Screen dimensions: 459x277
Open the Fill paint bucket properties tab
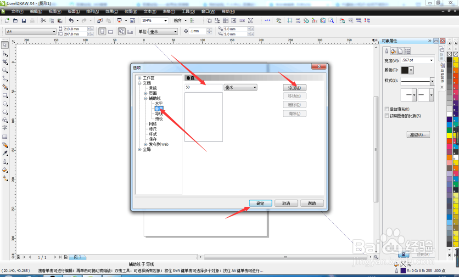click(393, 51)
